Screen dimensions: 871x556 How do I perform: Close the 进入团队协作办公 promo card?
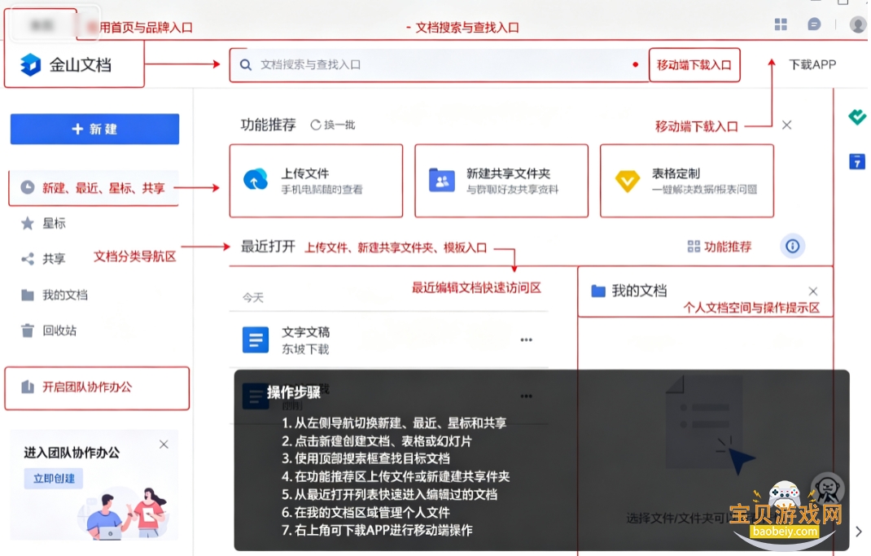(164, 444)
